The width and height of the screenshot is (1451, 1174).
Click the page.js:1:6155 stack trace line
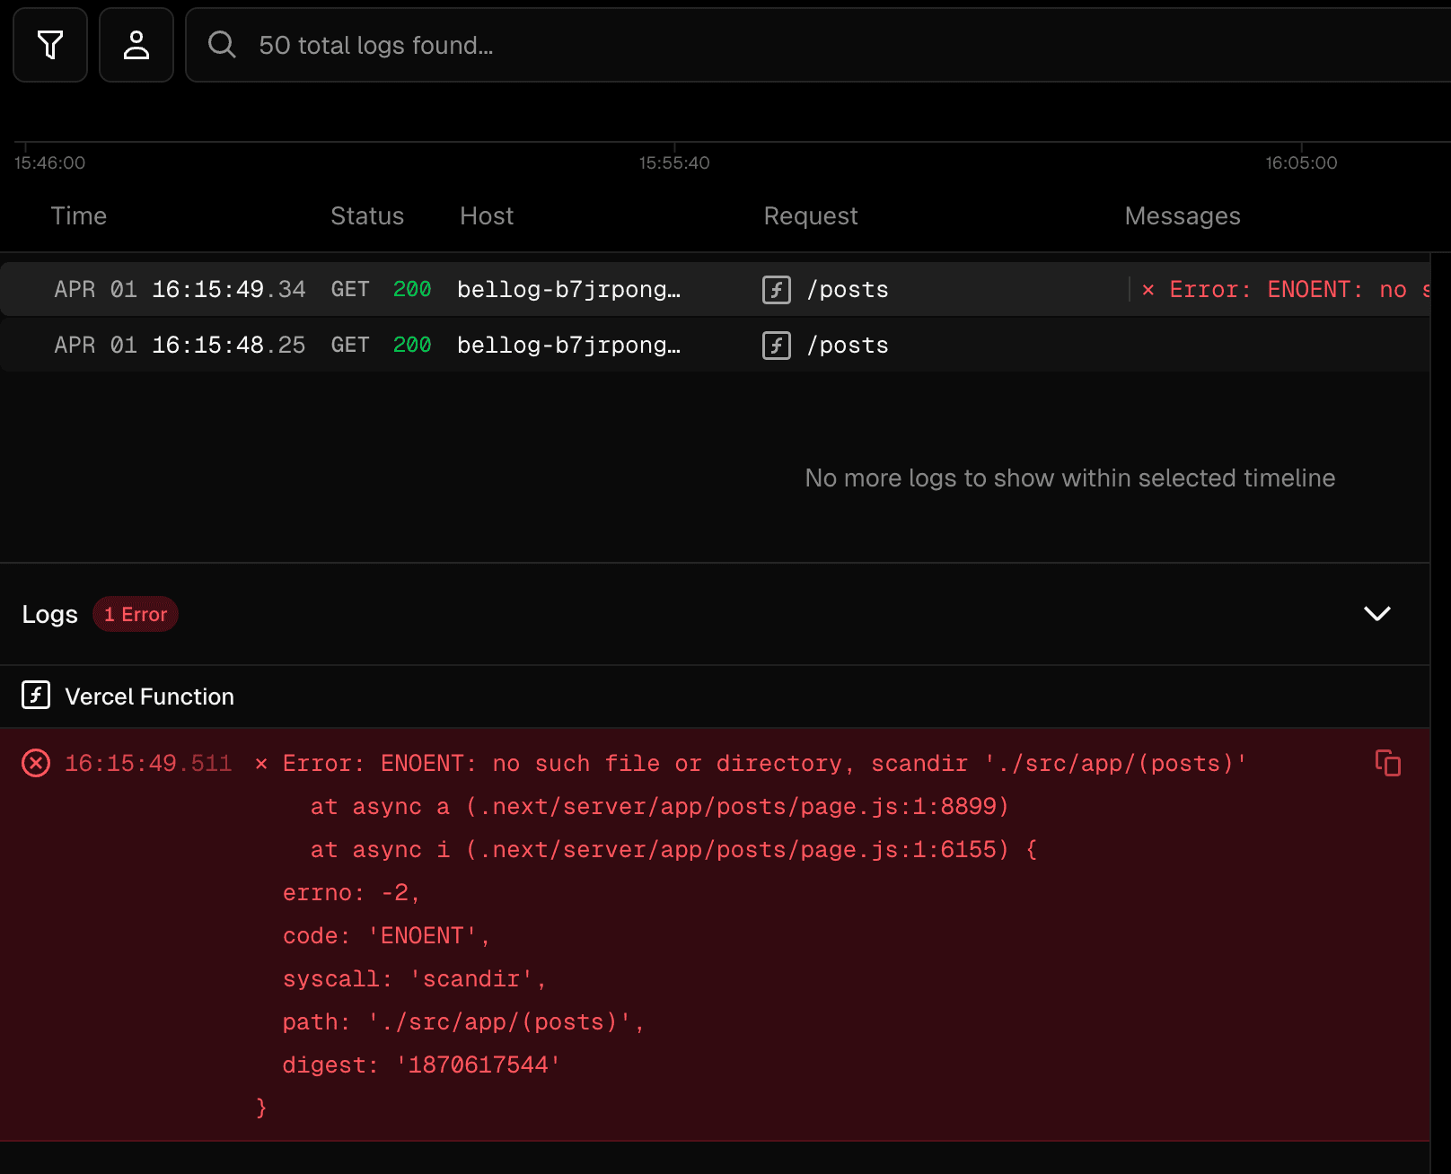point(673,850)
